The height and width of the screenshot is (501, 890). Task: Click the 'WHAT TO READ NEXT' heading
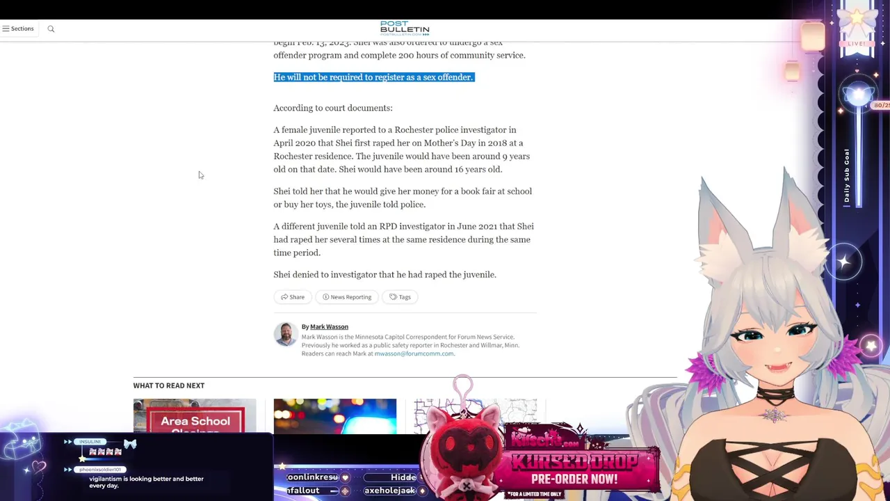pos(169,385)
